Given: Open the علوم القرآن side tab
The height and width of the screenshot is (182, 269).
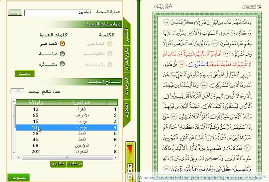Looking at the screenshot, I should (127, 59).
